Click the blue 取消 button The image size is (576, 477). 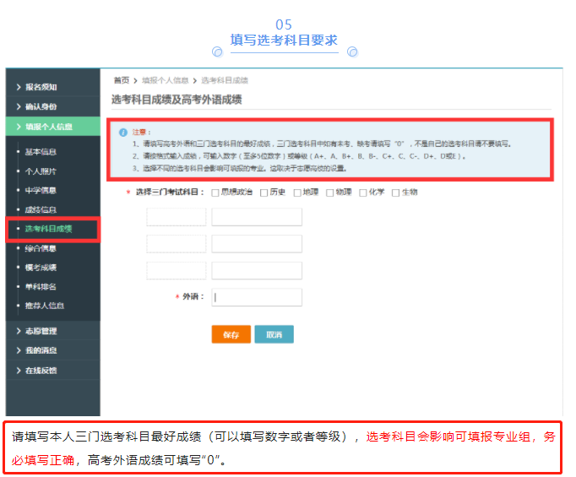pyautogui.click(x=274, y=334)
